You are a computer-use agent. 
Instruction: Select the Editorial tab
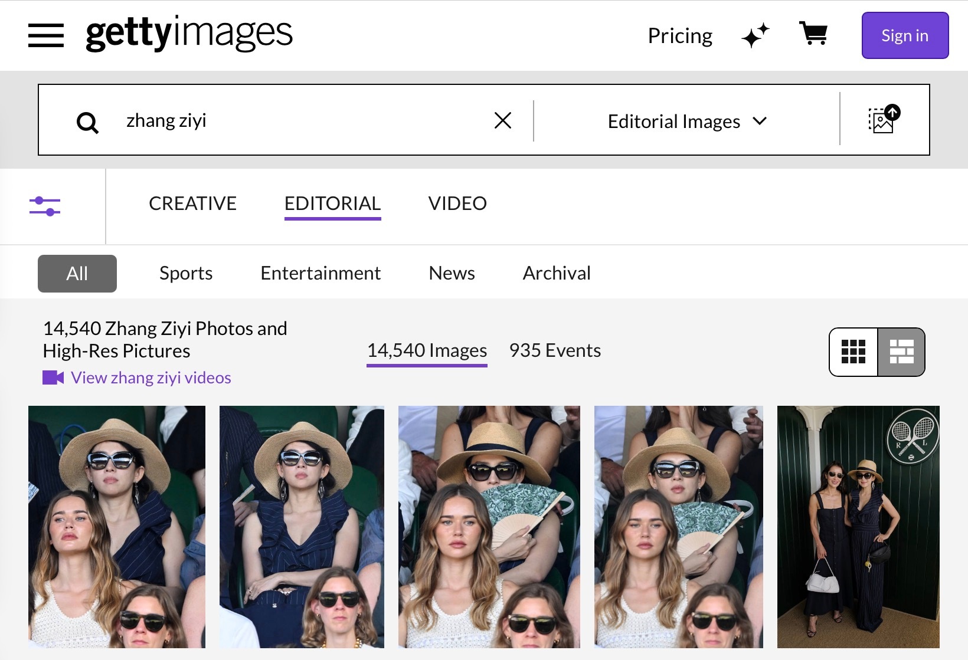click(332, 203)
